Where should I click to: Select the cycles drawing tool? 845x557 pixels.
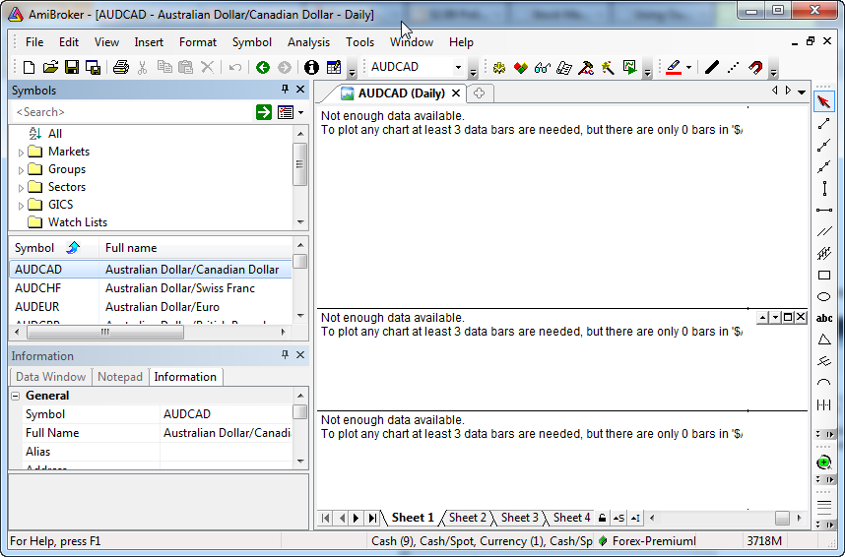(x=824, y=404)
